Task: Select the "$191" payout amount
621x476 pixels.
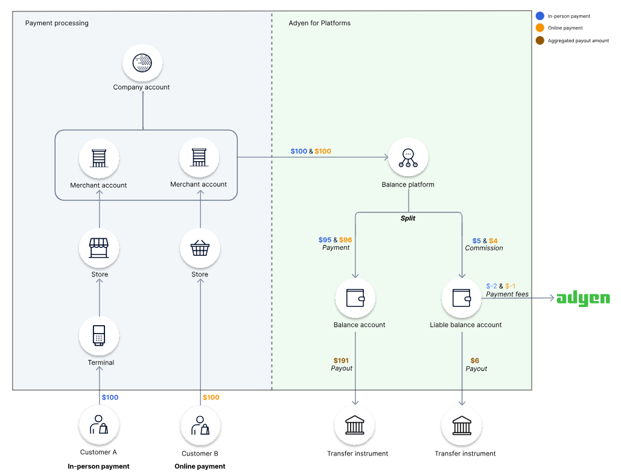Action: [x=341, y=360]
